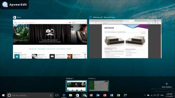
Task: Open the Windows Start menu
Action: tap(3, 95)
